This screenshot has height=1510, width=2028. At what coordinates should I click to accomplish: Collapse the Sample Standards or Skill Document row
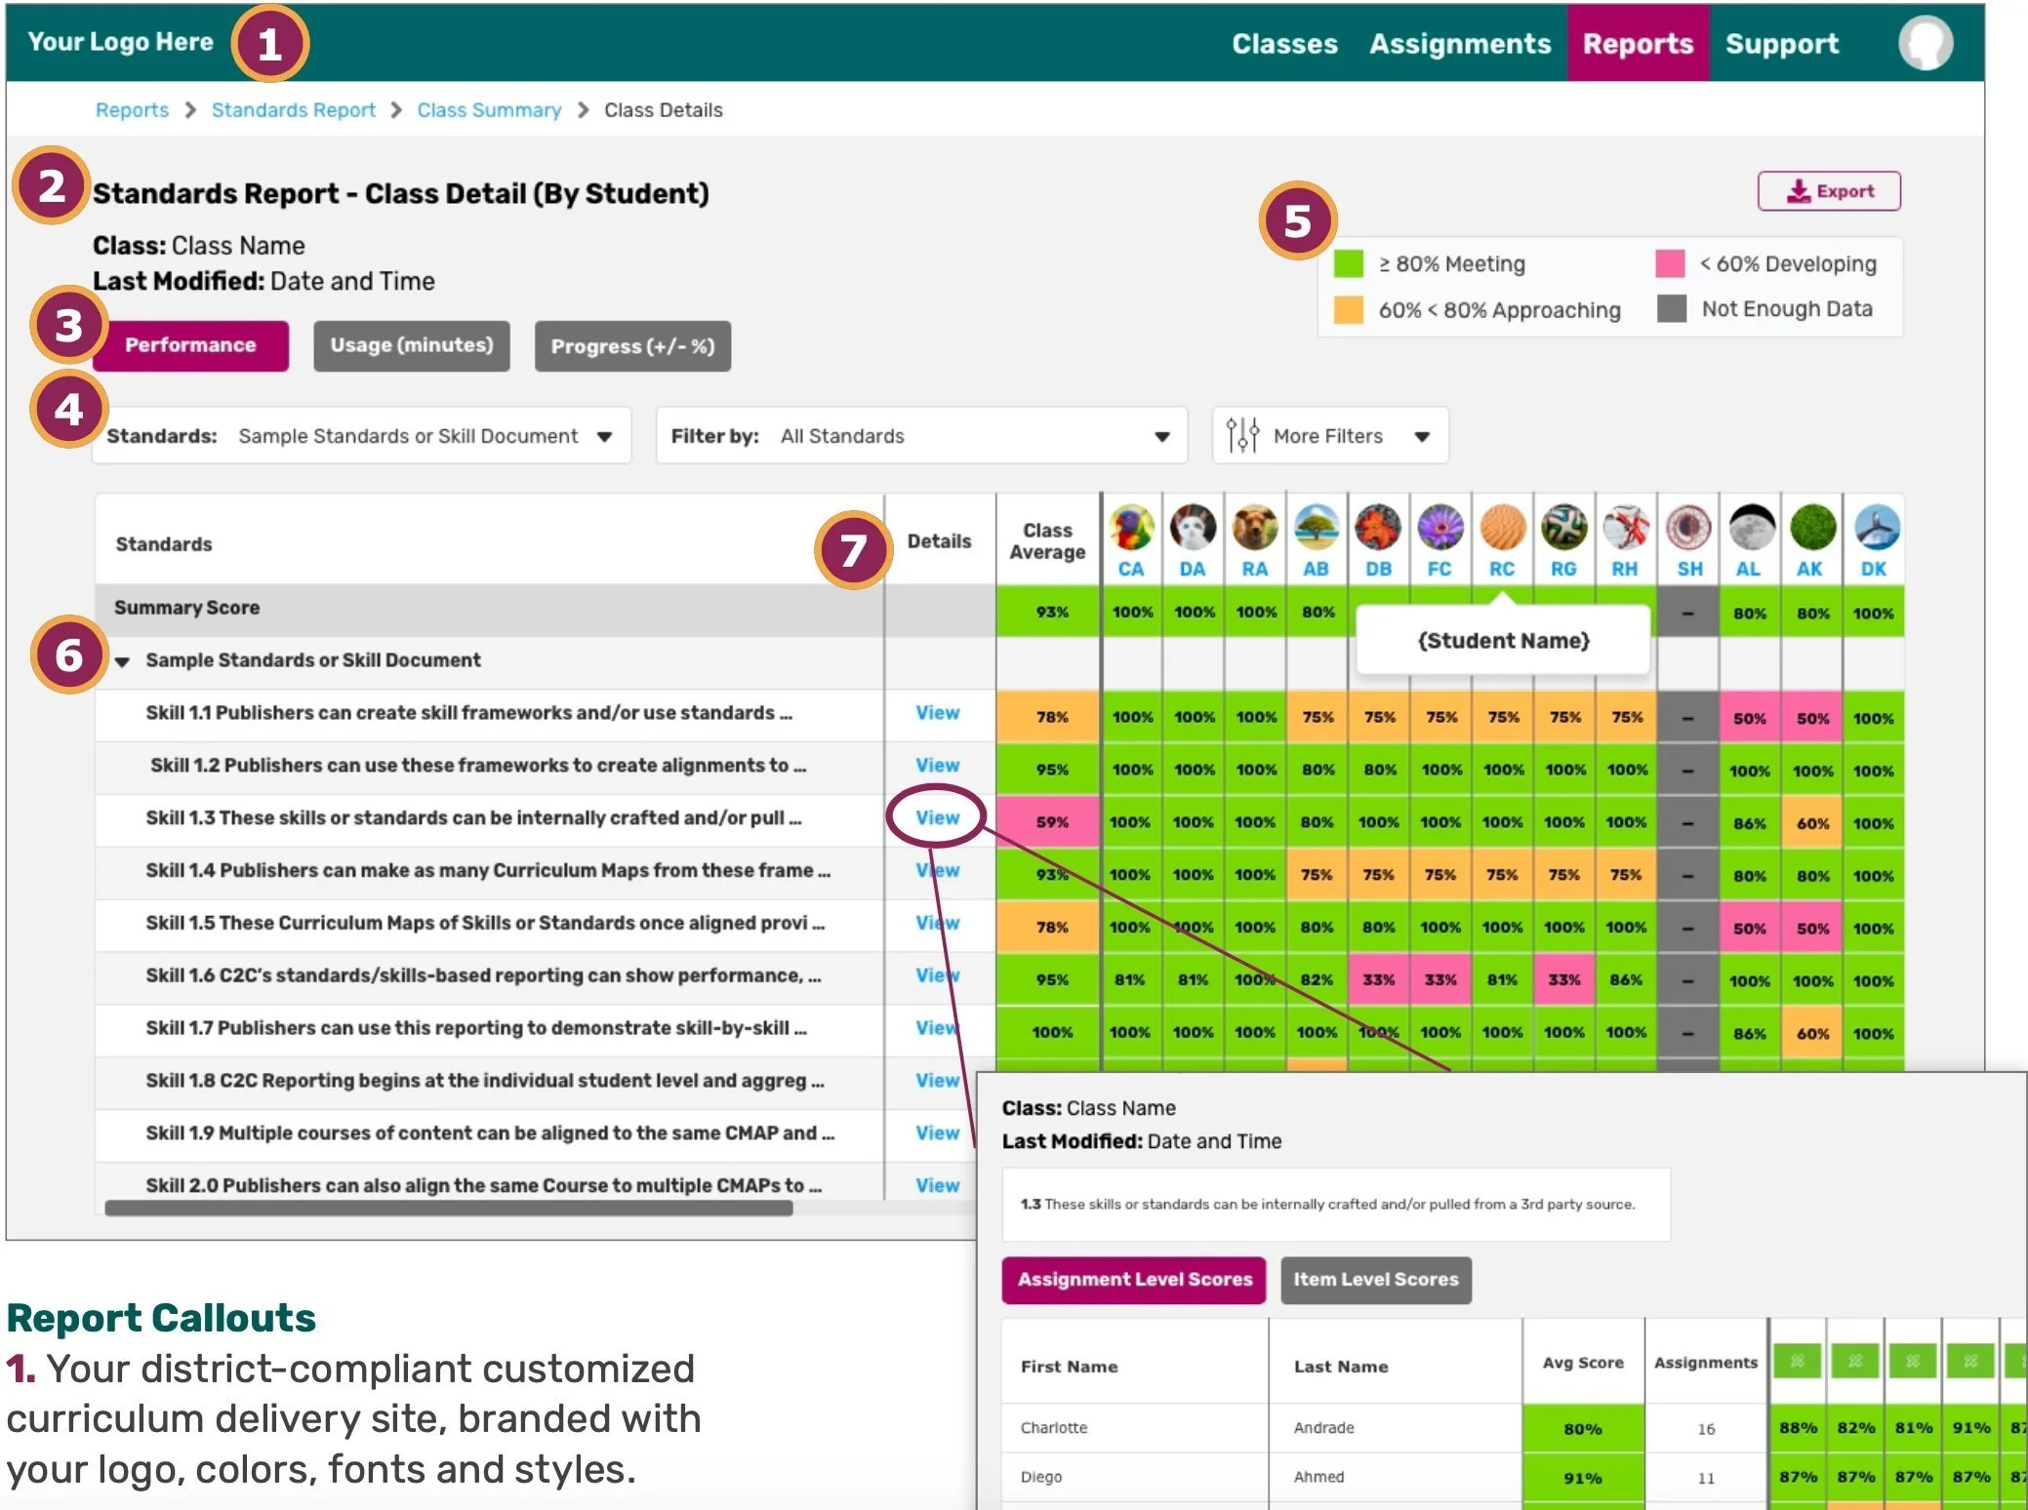coord(123,660)
